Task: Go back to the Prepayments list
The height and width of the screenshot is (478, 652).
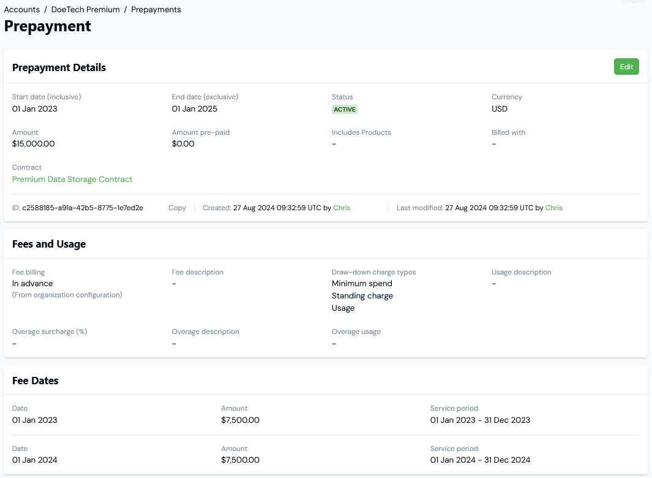Action: [156, 9]
